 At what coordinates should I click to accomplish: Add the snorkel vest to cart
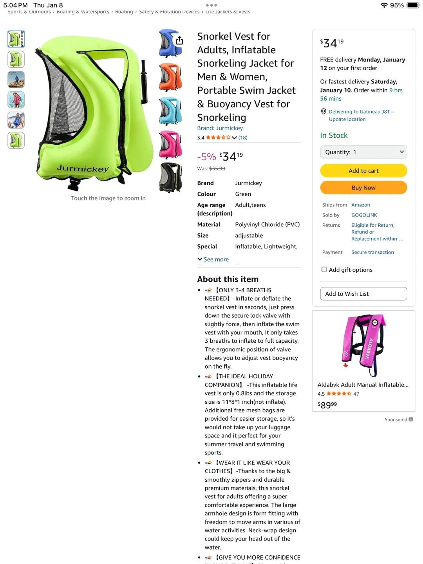[363, 171]
